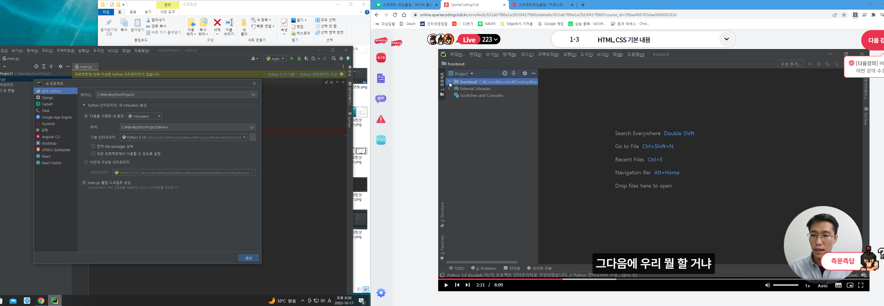Viewport: 884px width, 306px height.
Task: Click 생성 button in new project dialog
Action: click(x=248, y=258)
